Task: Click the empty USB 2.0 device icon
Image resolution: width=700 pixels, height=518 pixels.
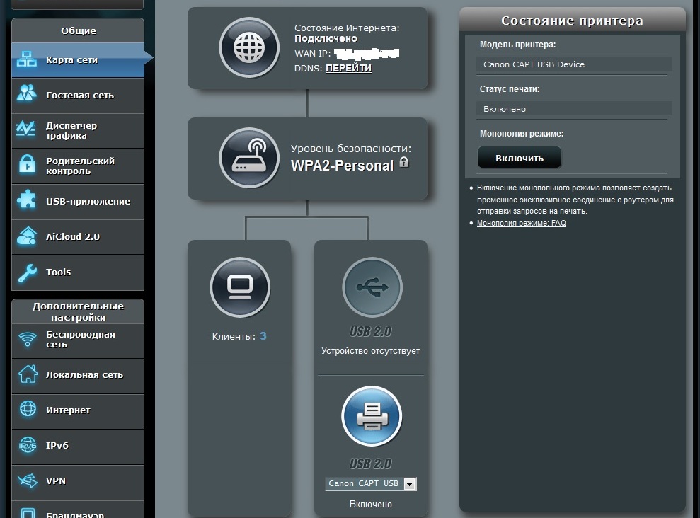Action: pos(372,287)
